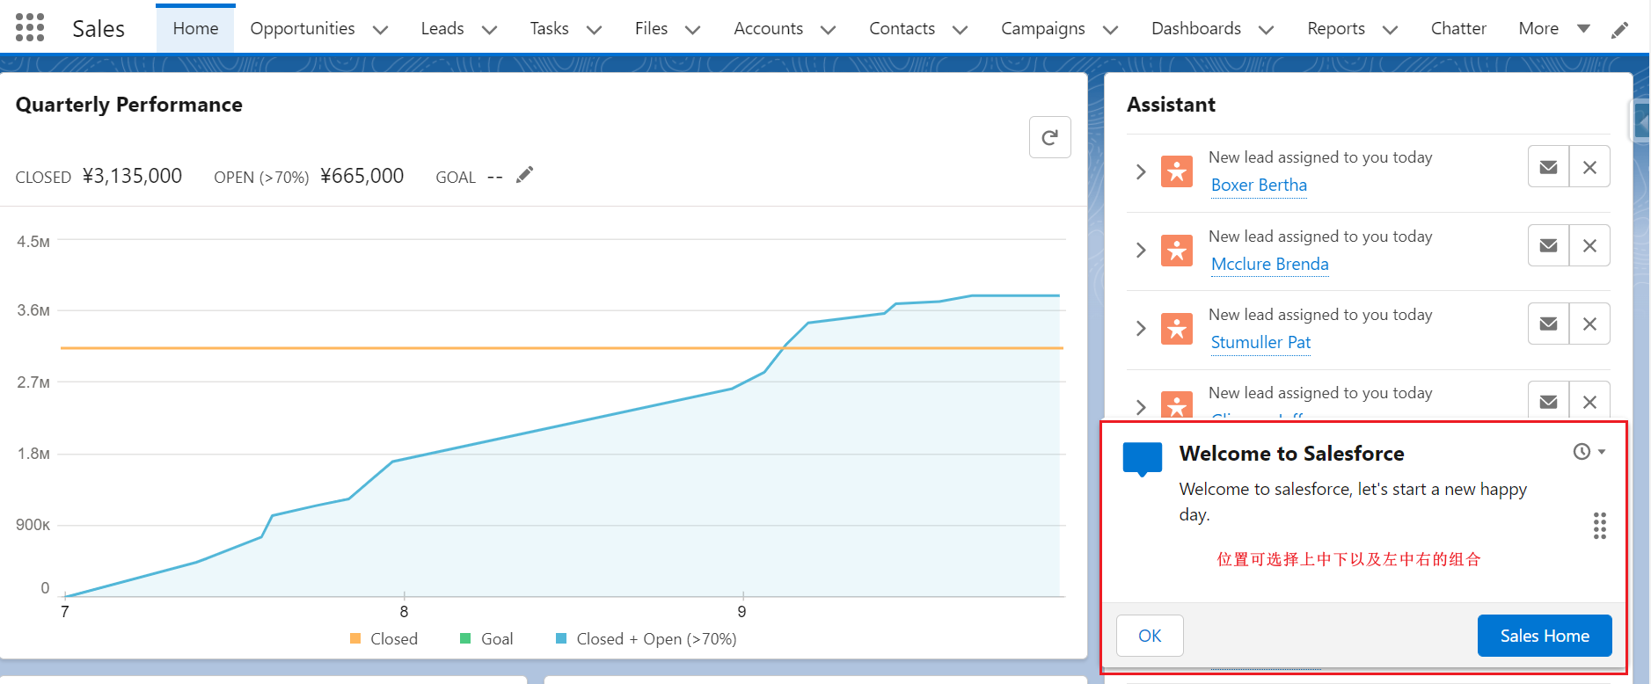Click the lead icon beside Stumuller Pat

click(1177, 329)
